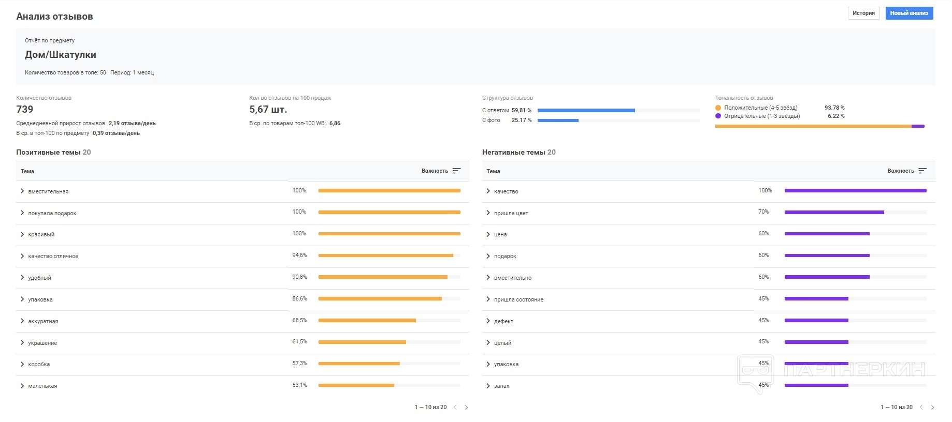This screenshot has height=422, width=952.
Task: Click sort icon in negative themes header
Action: coord(922,171)
